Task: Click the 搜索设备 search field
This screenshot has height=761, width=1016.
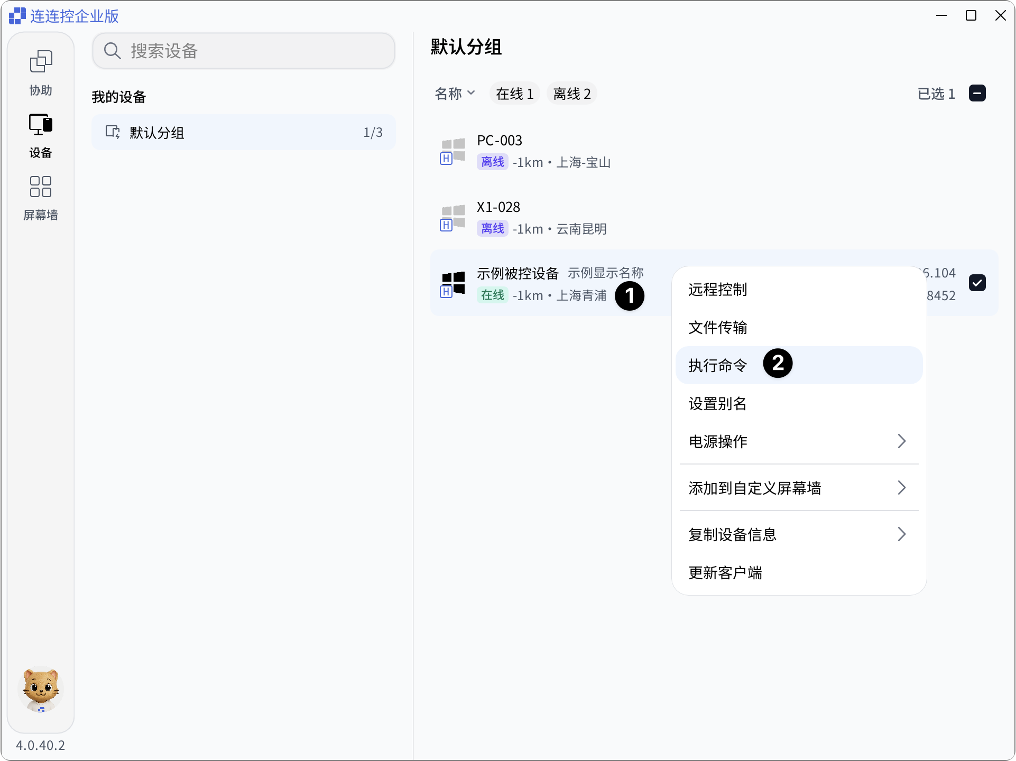Action: 244,51
